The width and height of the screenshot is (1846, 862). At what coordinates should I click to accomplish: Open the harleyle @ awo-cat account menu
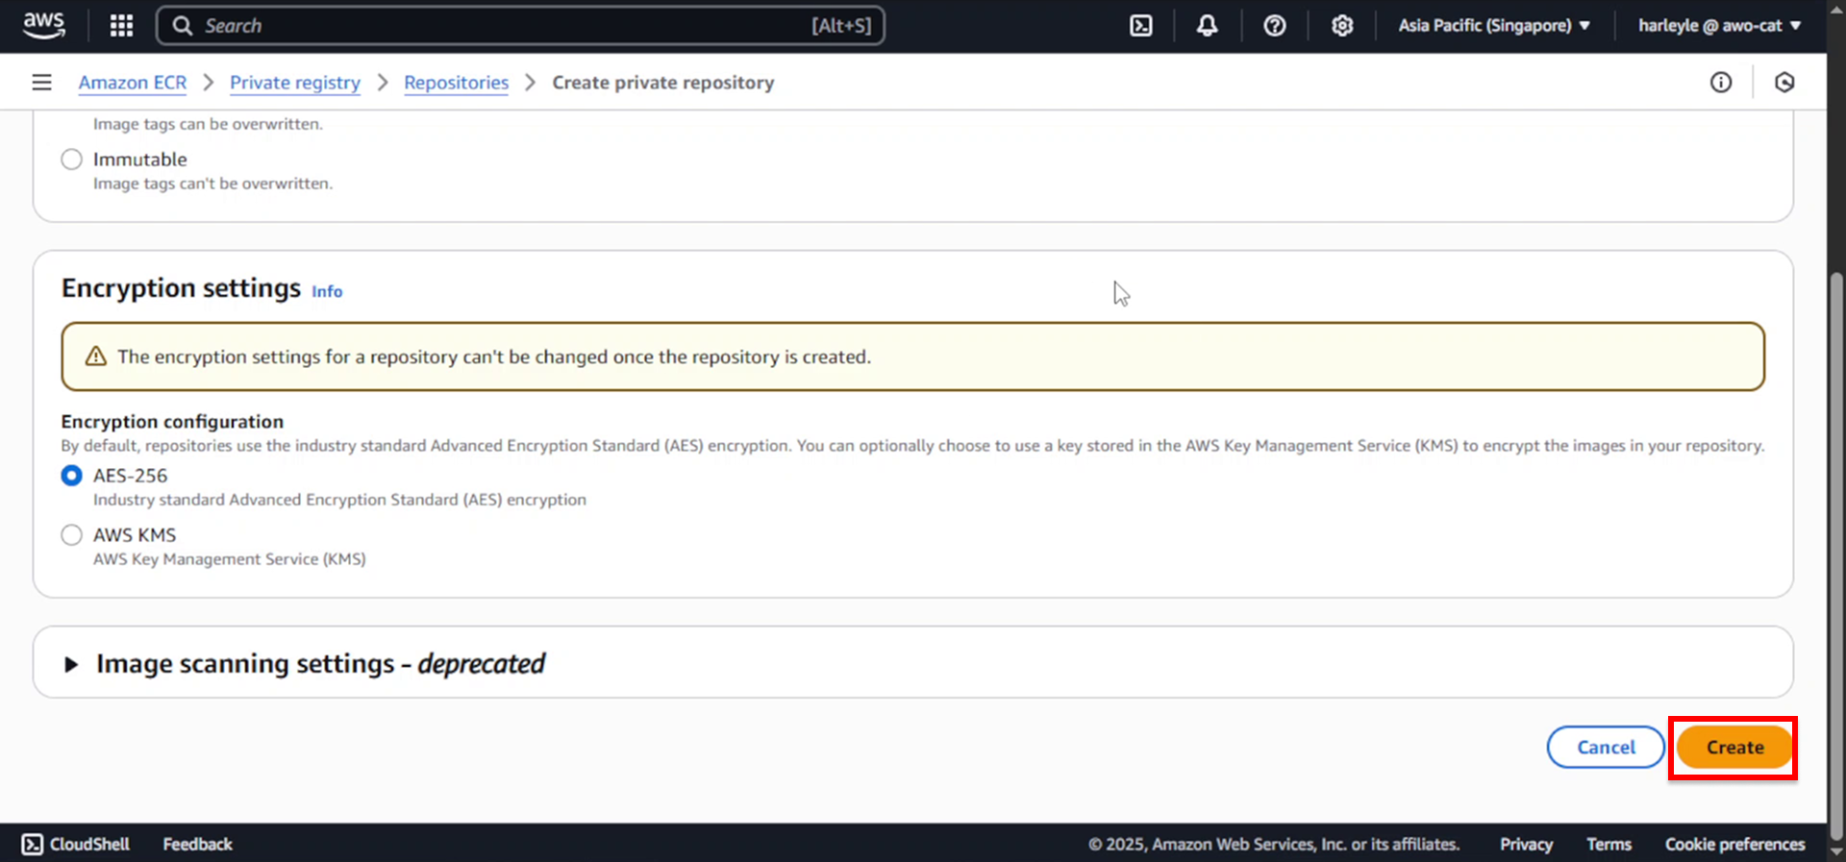[1720, 26]
